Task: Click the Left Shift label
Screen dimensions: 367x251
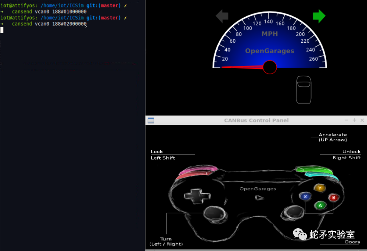Action: coord(163,158)
